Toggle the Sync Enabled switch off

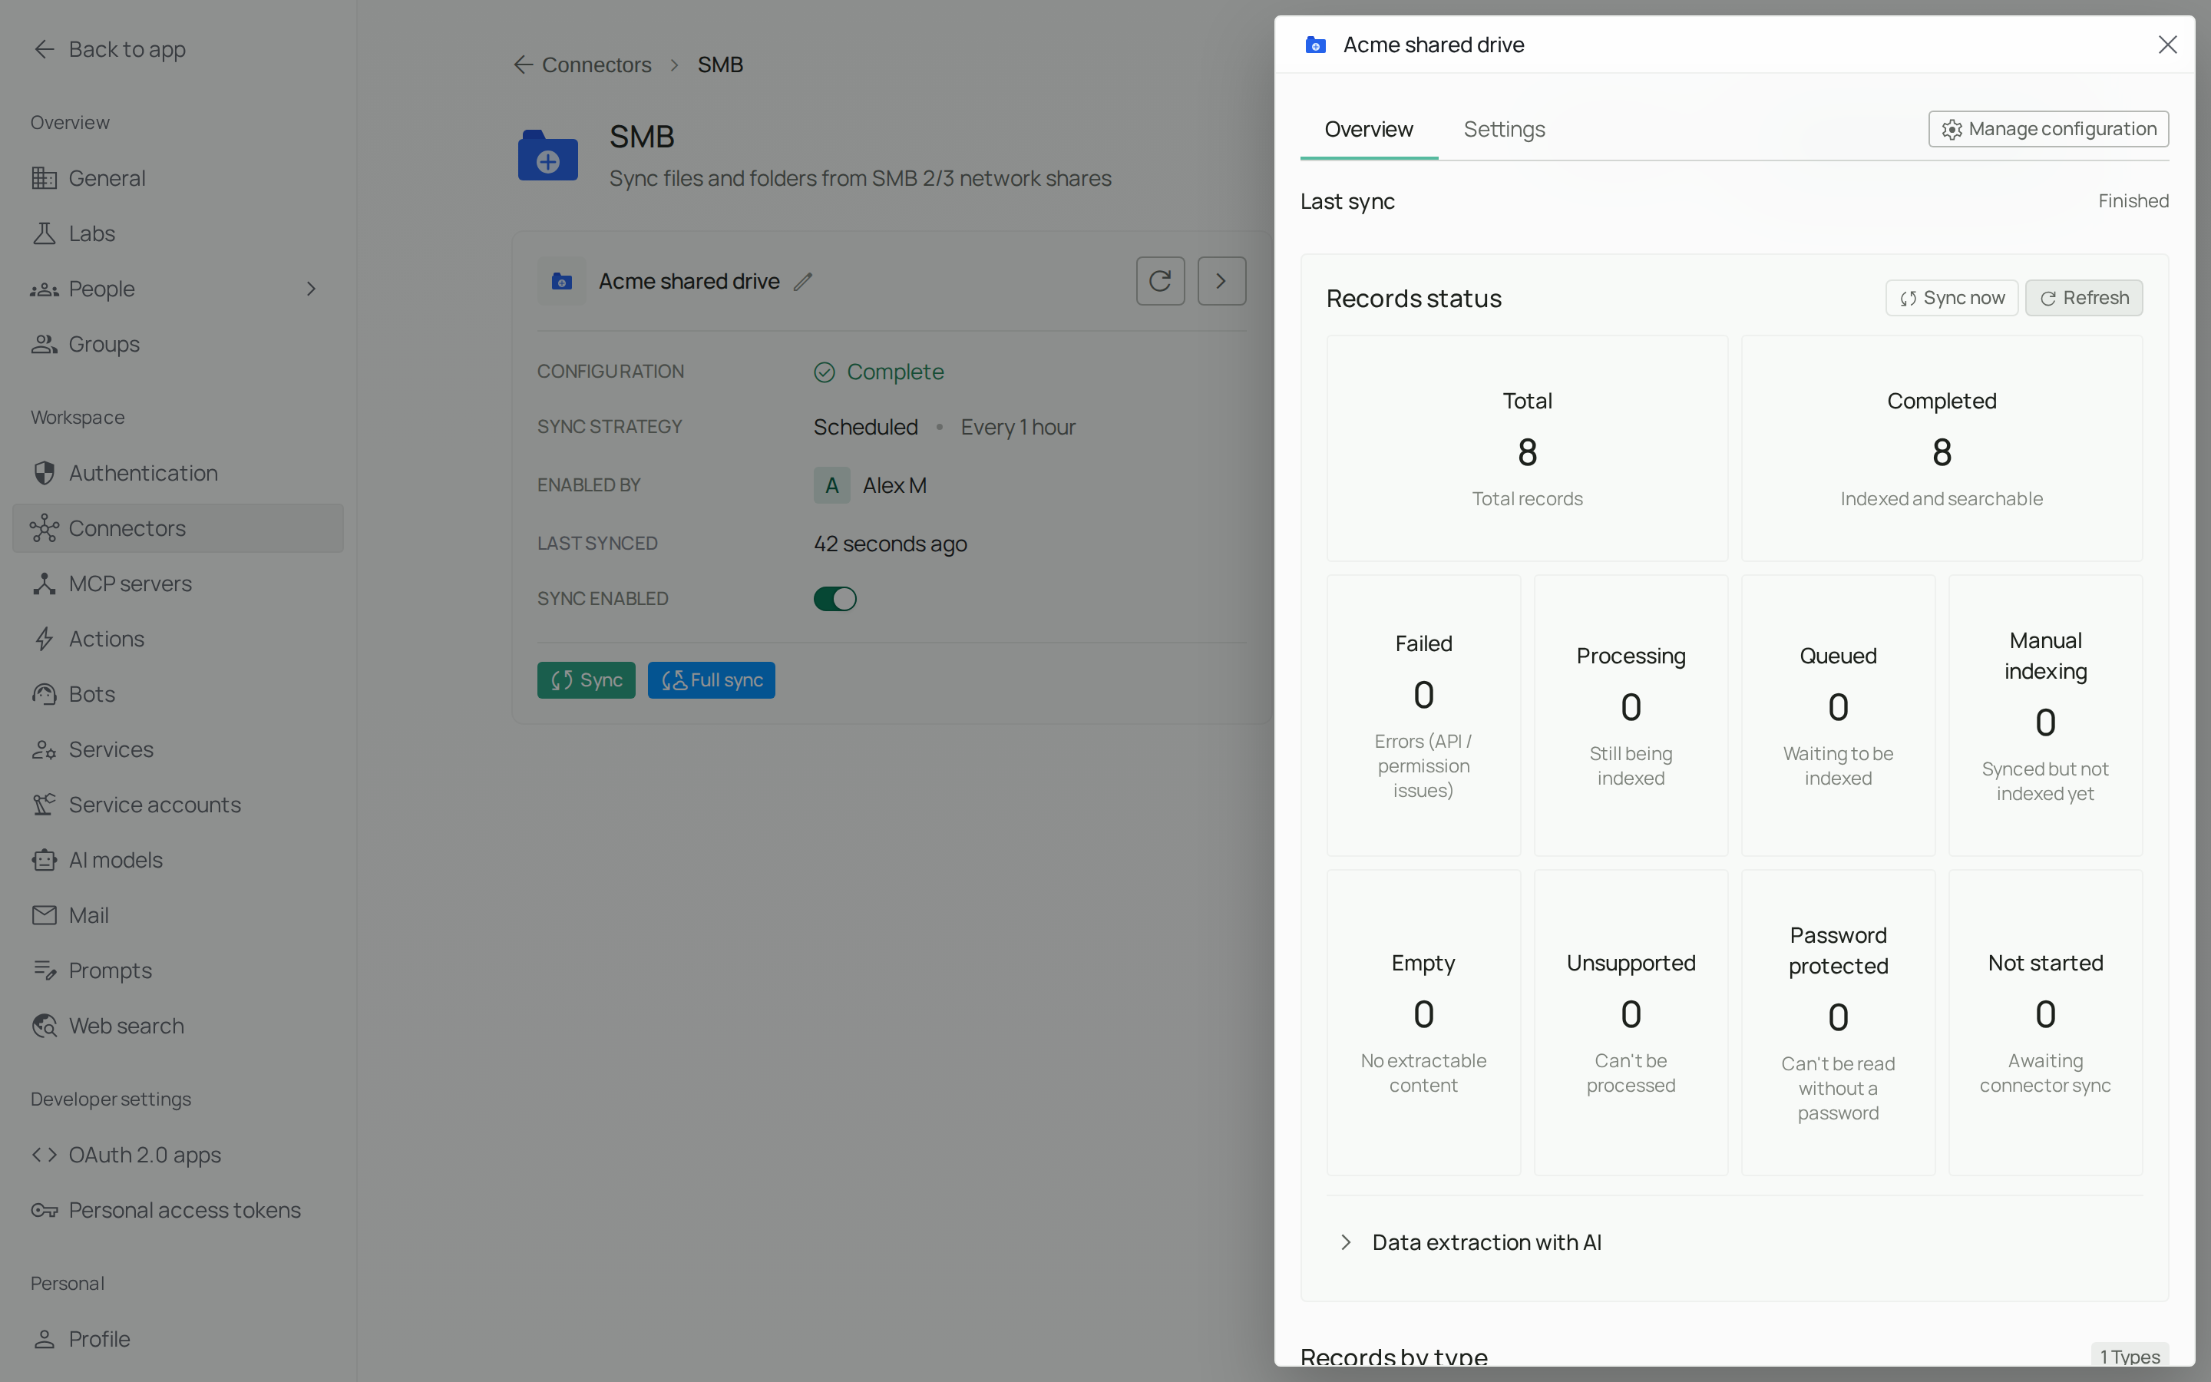[835, 599]
